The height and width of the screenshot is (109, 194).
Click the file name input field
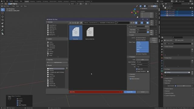[94, 92]
